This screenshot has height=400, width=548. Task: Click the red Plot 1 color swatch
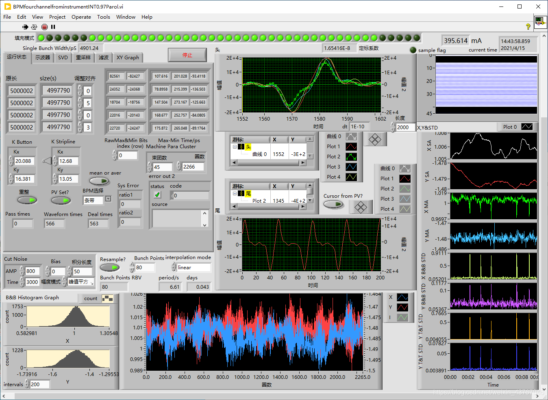coord(351,147)
